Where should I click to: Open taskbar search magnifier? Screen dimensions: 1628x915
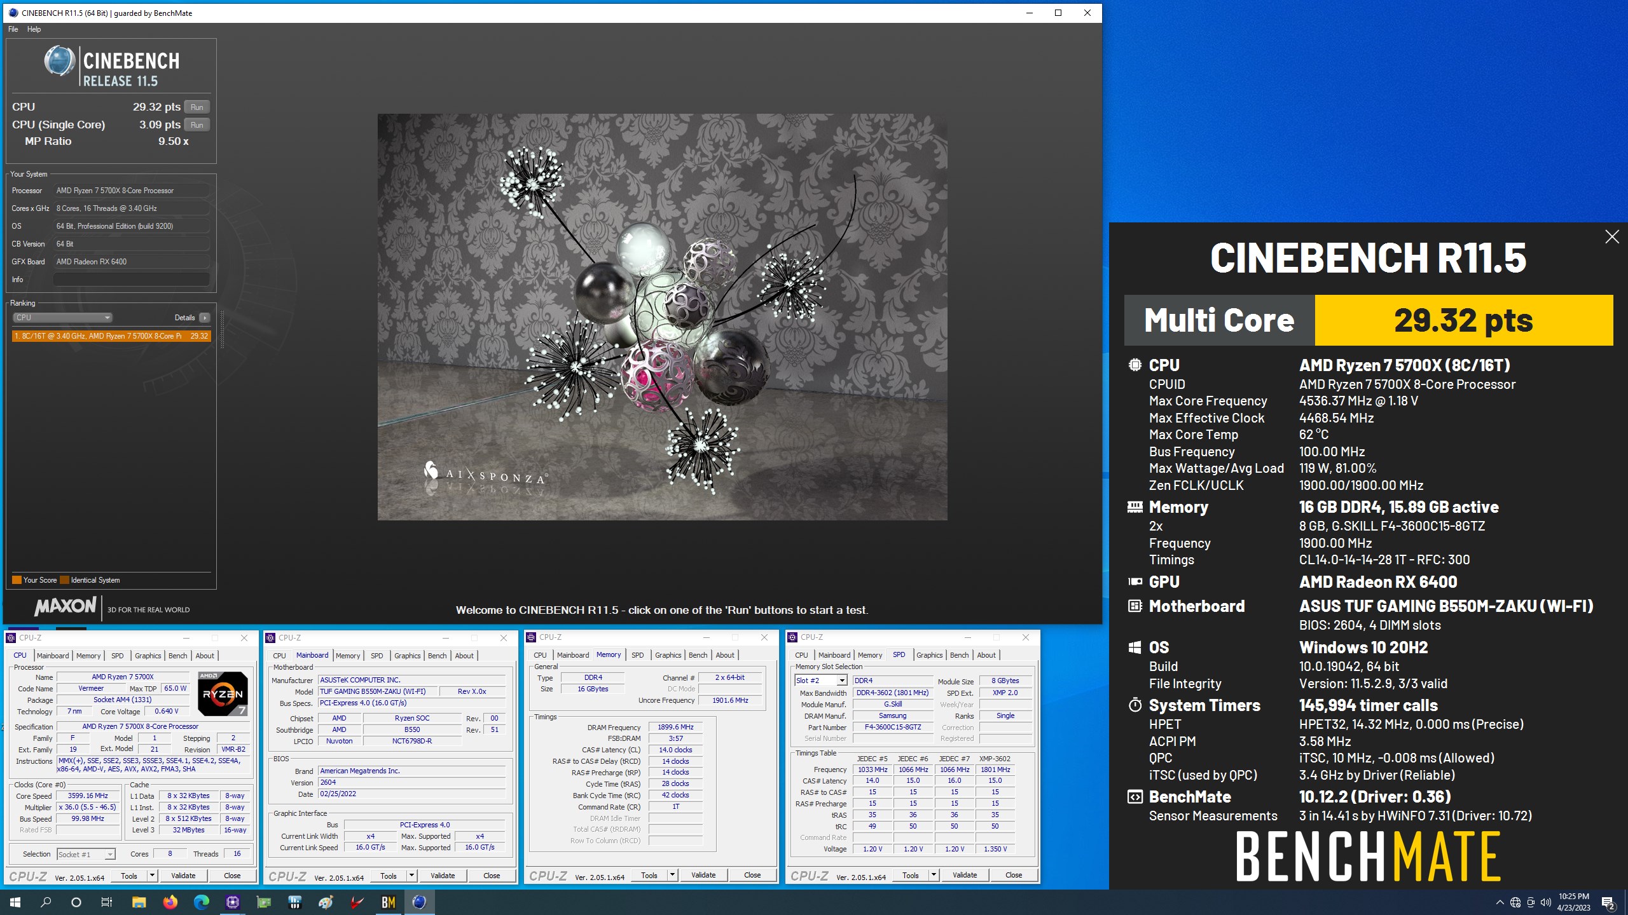[46, 902]
